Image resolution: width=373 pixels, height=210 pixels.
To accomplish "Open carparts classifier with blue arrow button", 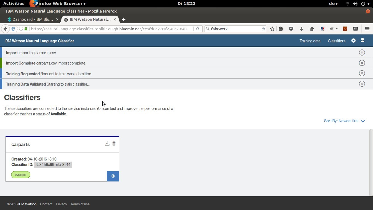I will 113,176.
